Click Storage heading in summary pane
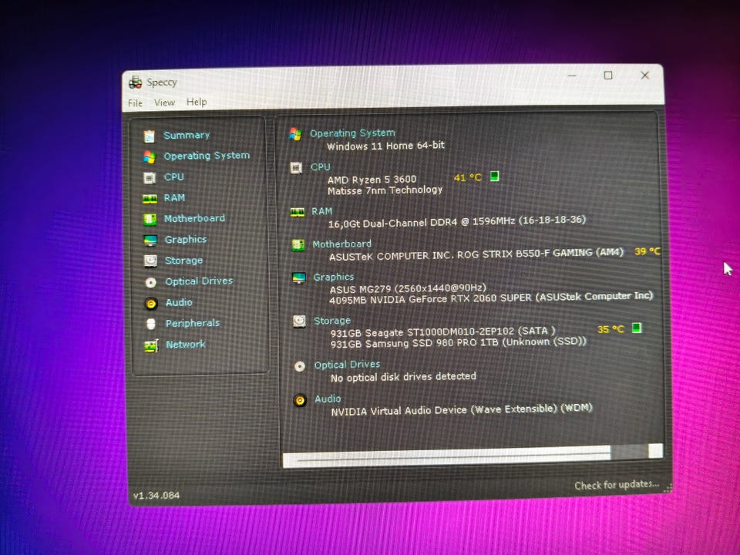This screenshot has height=555, width=740. click(332, 321)
